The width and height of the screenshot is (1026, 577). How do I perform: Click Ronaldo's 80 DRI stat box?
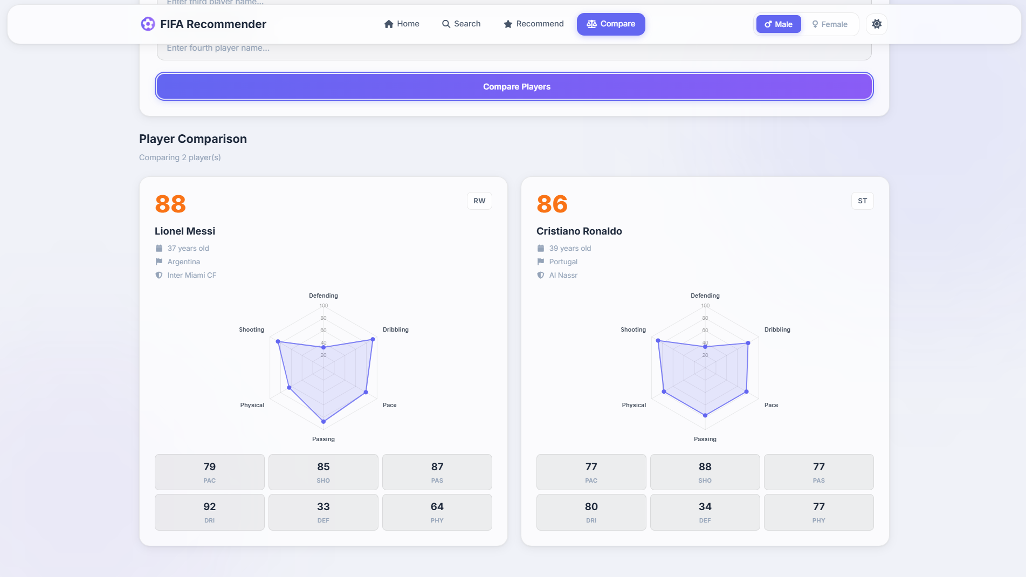591,512
